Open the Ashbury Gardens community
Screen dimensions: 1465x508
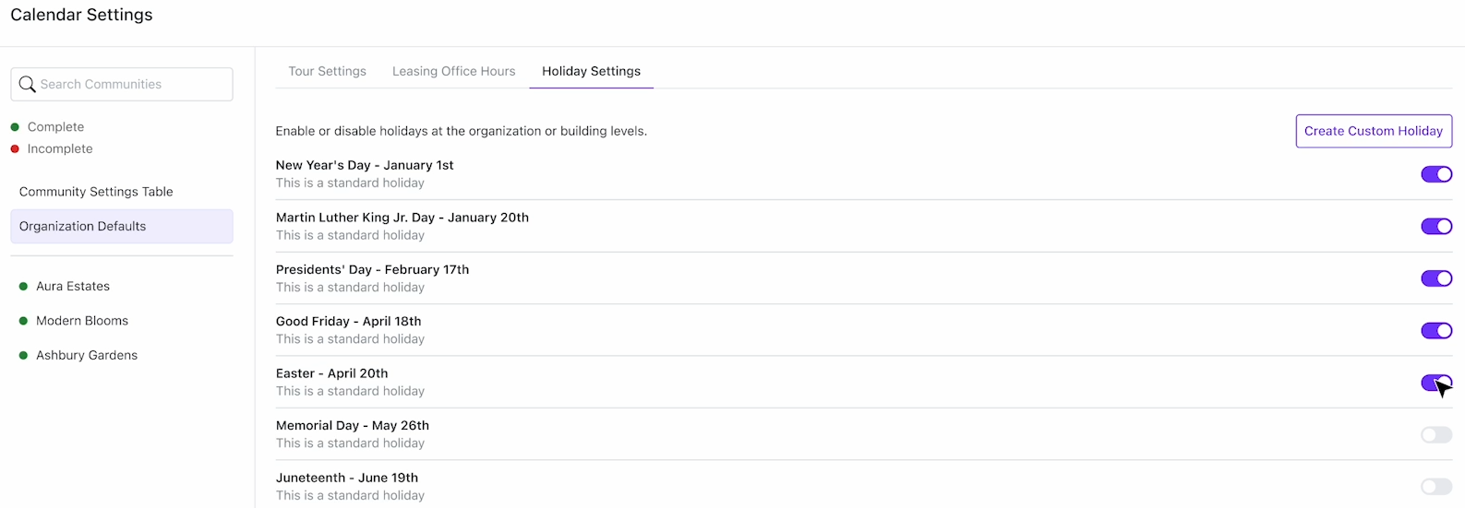click(87, 355)
